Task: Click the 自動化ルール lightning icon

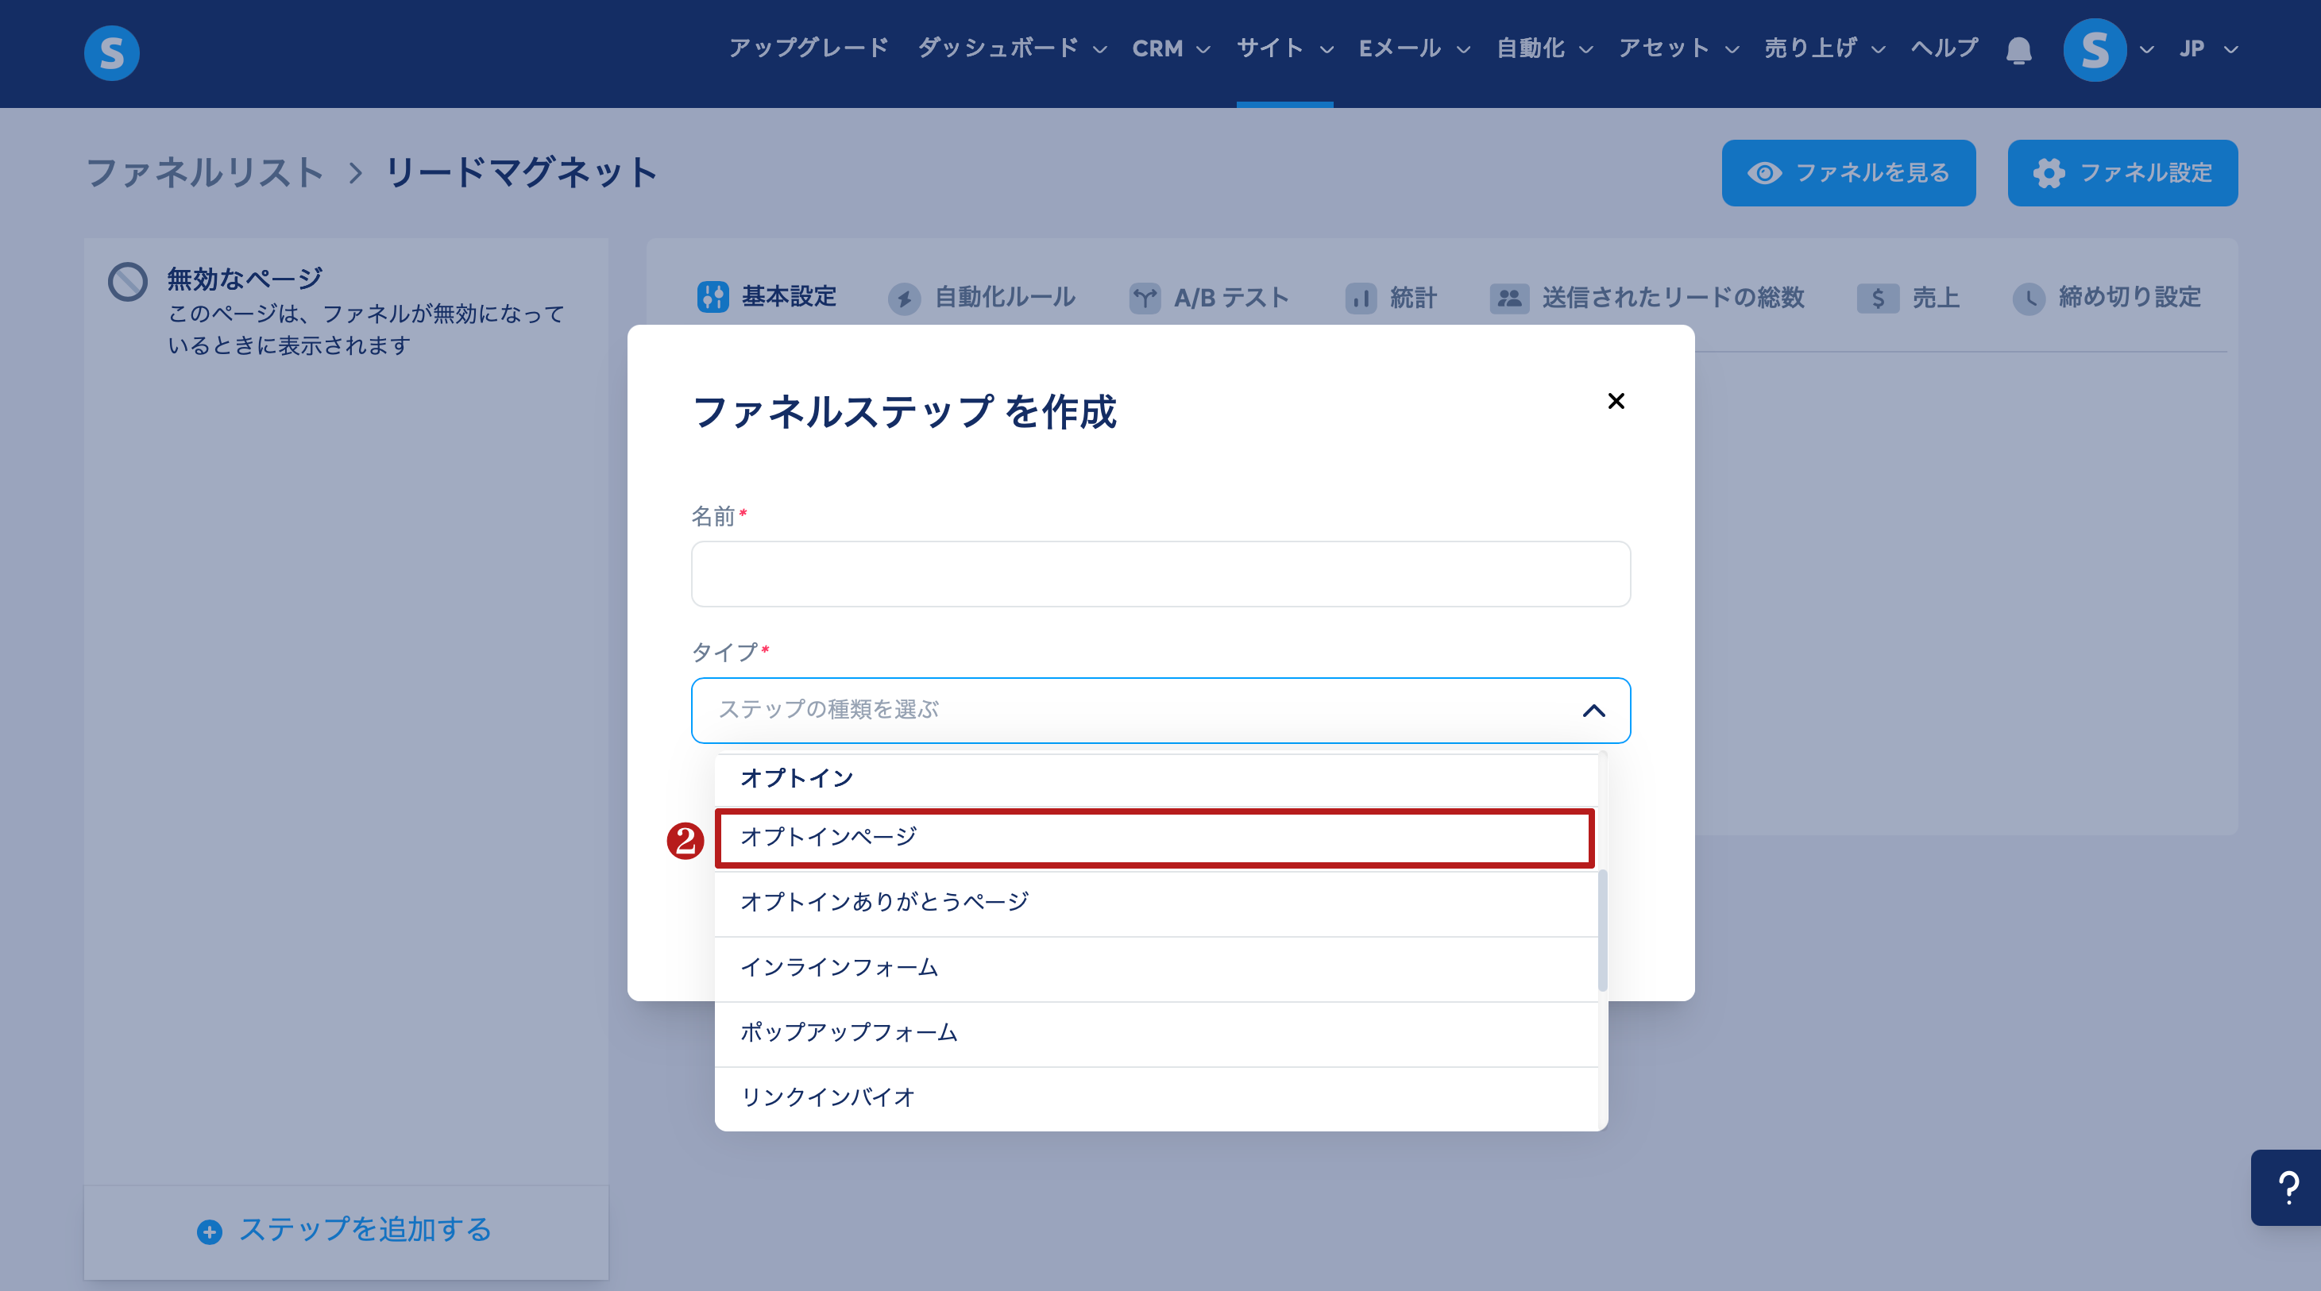Action: pyautogui.click(x=905, y=299)
